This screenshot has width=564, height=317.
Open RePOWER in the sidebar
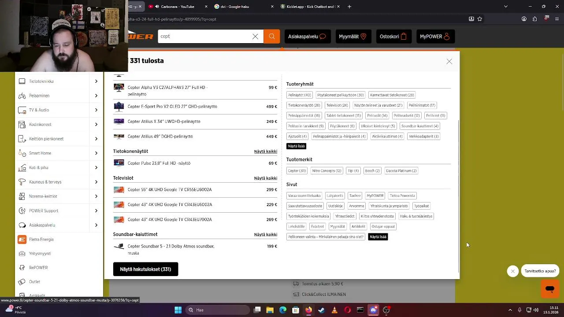(x=38, y=268)
